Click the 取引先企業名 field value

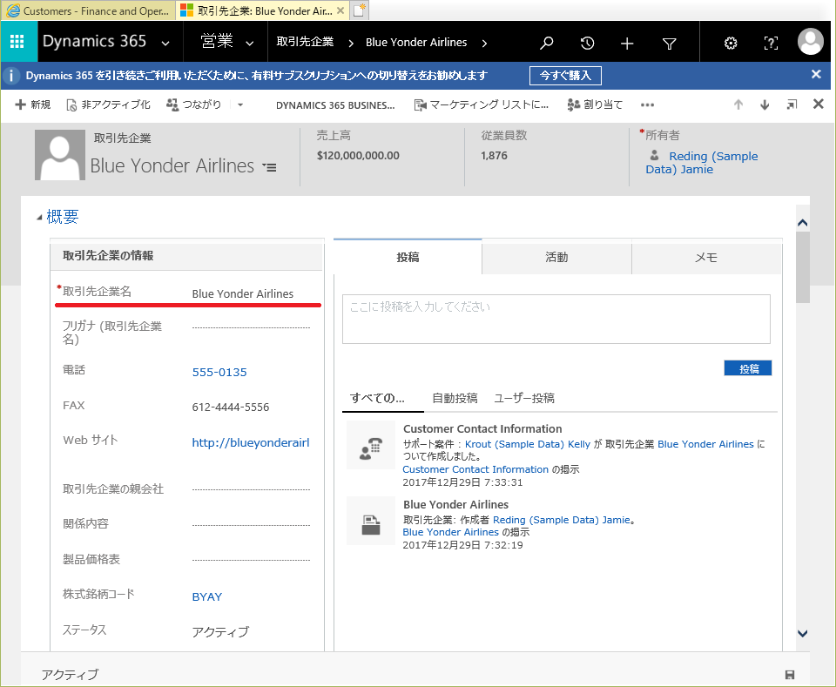tap(243, 293)
